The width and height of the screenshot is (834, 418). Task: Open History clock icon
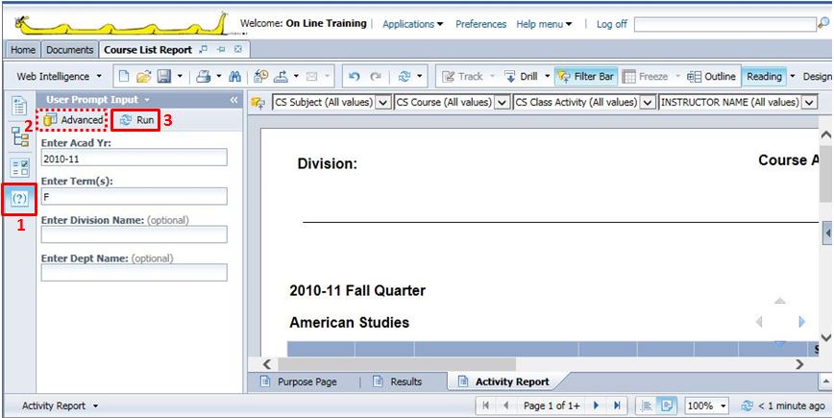click(x=260, y=77)
